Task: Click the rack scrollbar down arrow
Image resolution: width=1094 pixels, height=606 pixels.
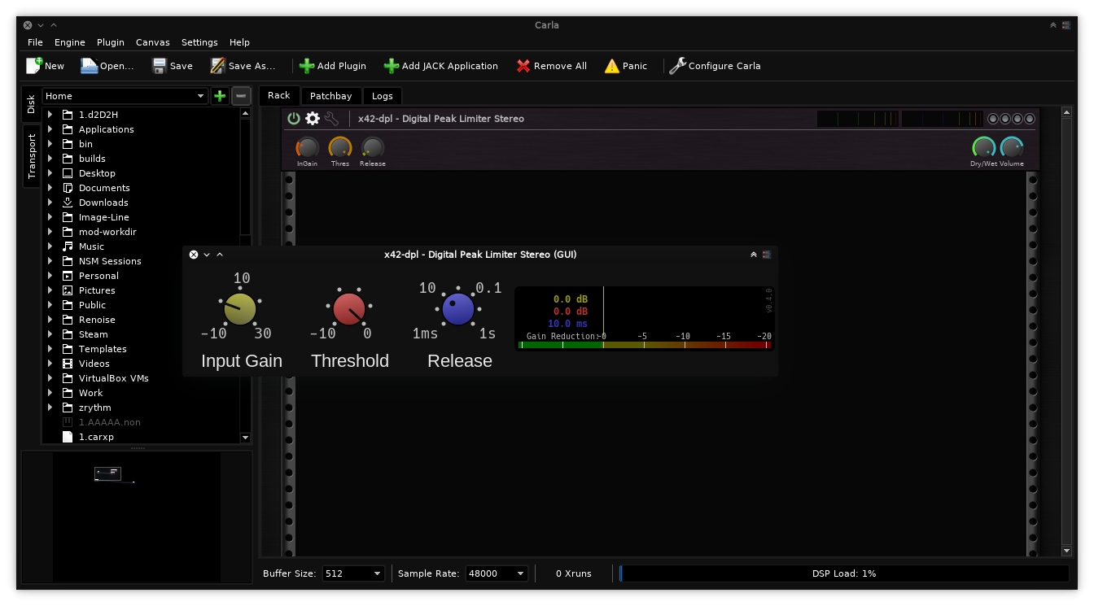Action: tap(1067, 551)
